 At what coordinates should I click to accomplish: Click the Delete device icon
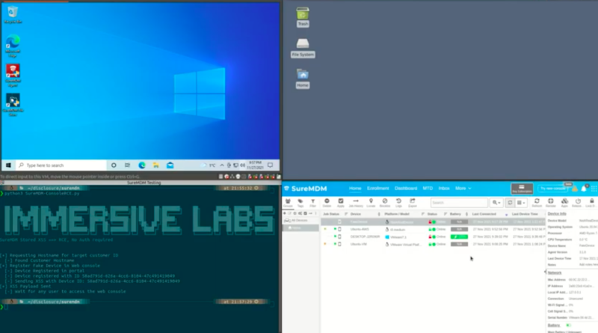tap(327, 203)
